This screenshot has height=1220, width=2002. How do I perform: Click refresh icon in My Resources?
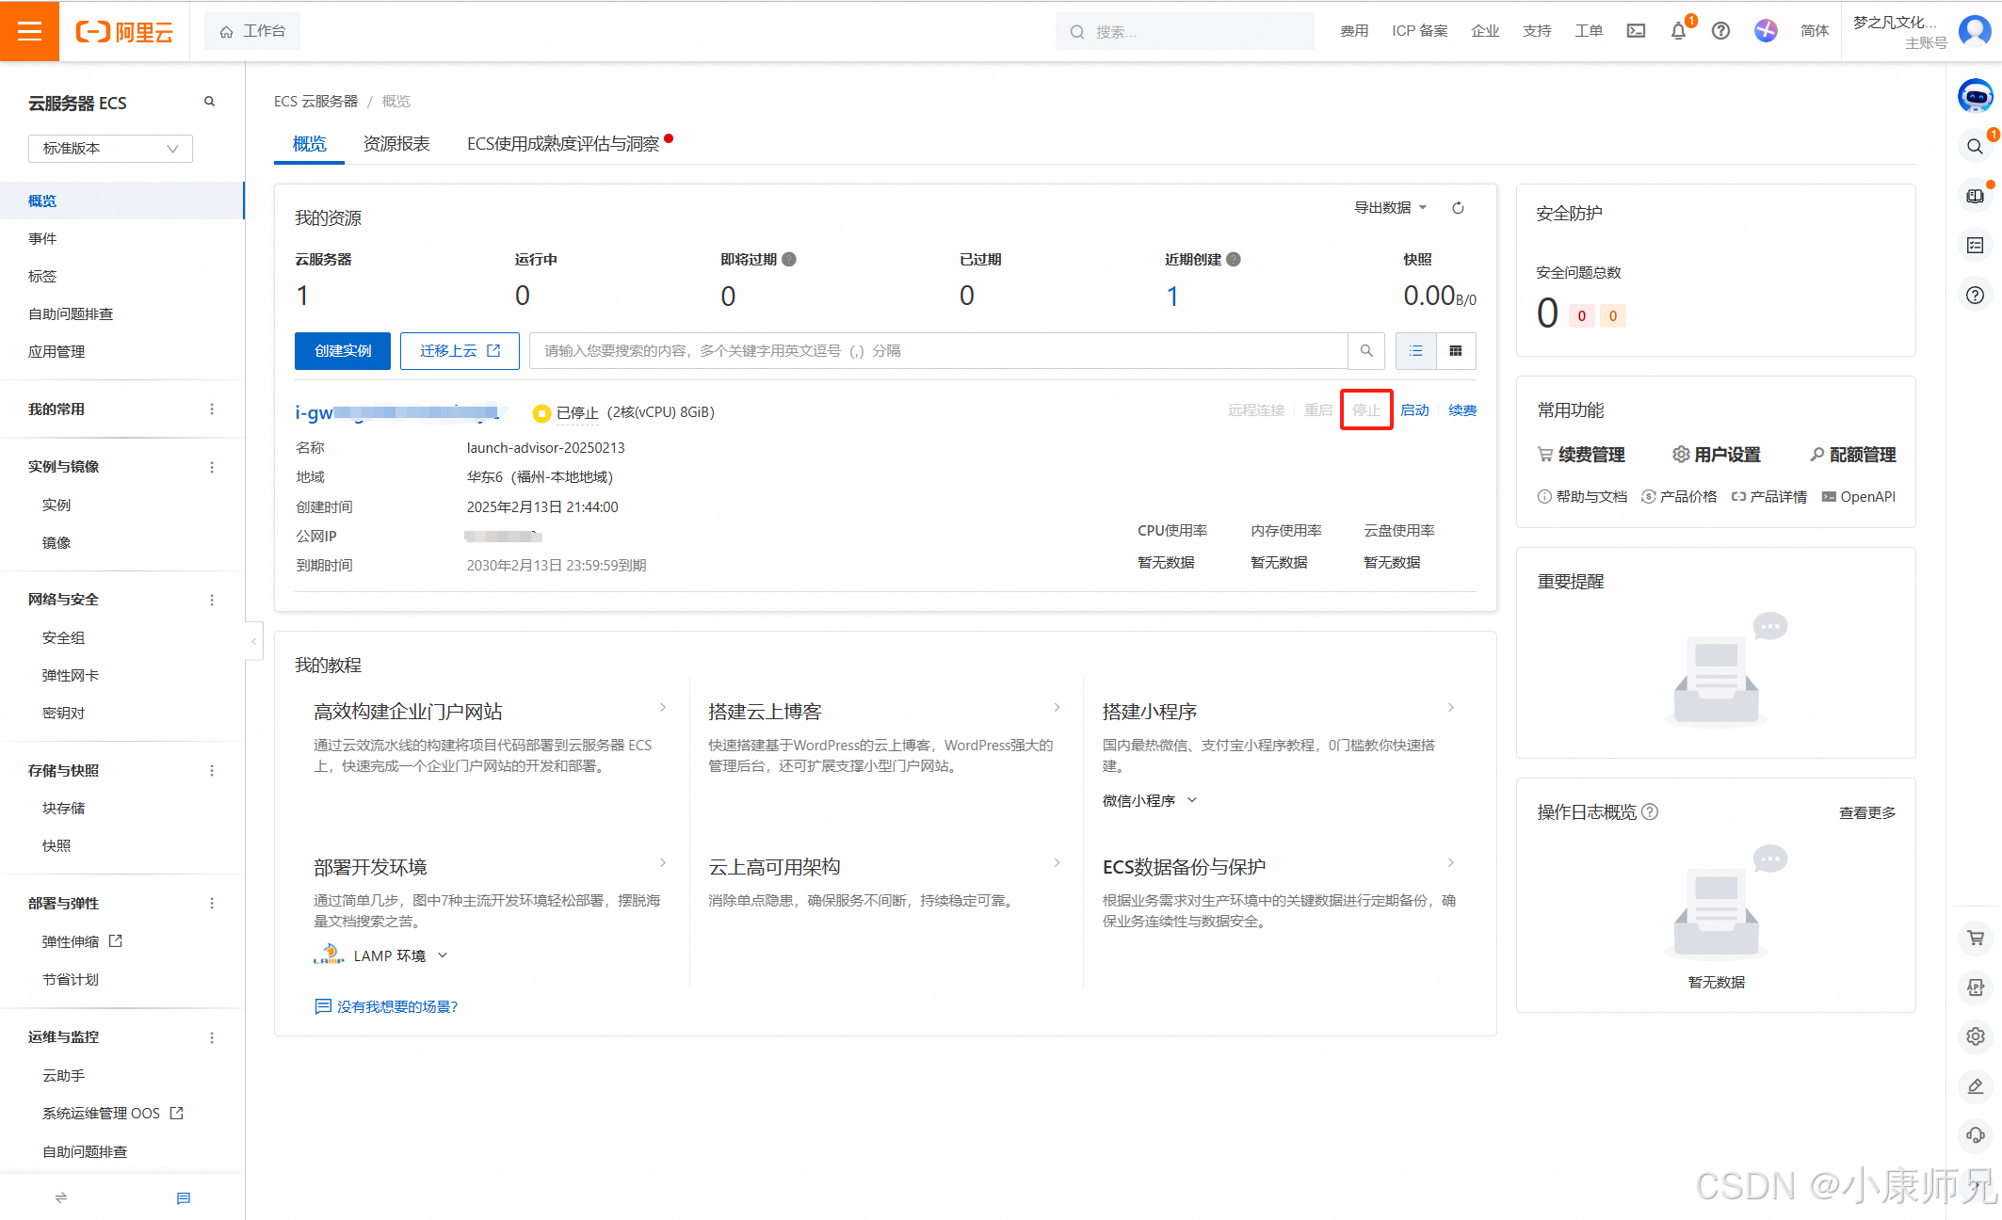point(1458,208)
